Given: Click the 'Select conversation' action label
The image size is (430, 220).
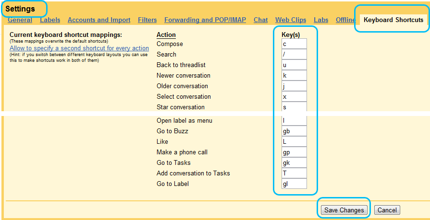Looking at the screenshot, I should click(184, 97).
